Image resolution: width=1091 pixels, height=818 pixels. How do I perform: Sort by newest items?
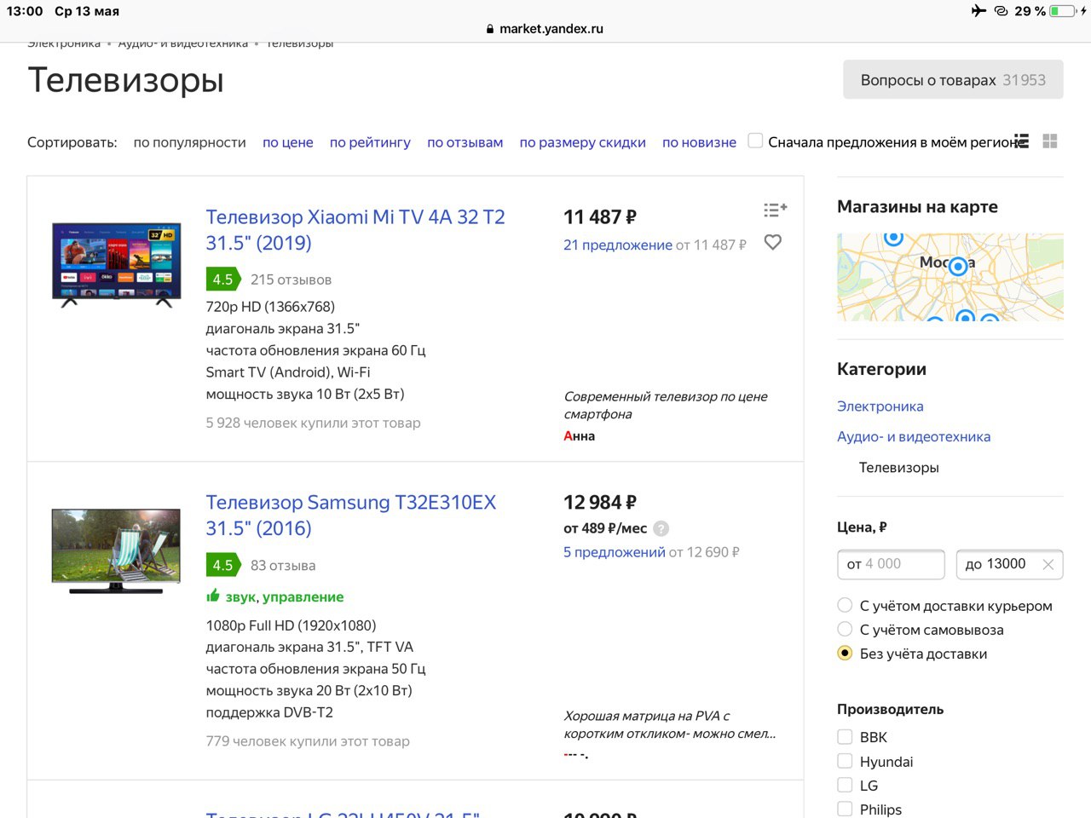pyautogui.click(x=699, y=142)
